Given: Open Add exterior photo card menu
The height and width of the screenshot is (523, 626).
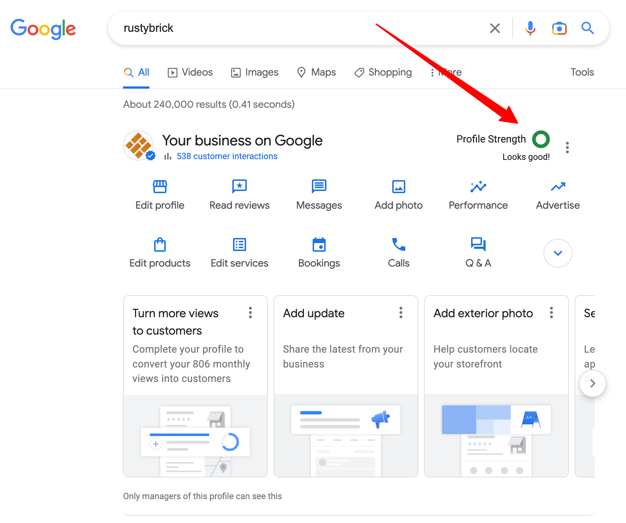Looking at the screenshot, I should [551, 312].
